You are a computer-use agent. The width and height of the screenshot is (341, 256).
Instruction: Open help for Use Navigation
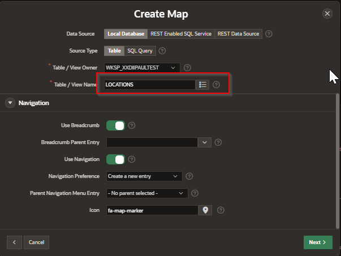132,159
